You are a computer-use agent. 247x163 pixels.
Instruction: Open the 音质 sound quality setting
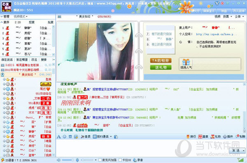86,137
